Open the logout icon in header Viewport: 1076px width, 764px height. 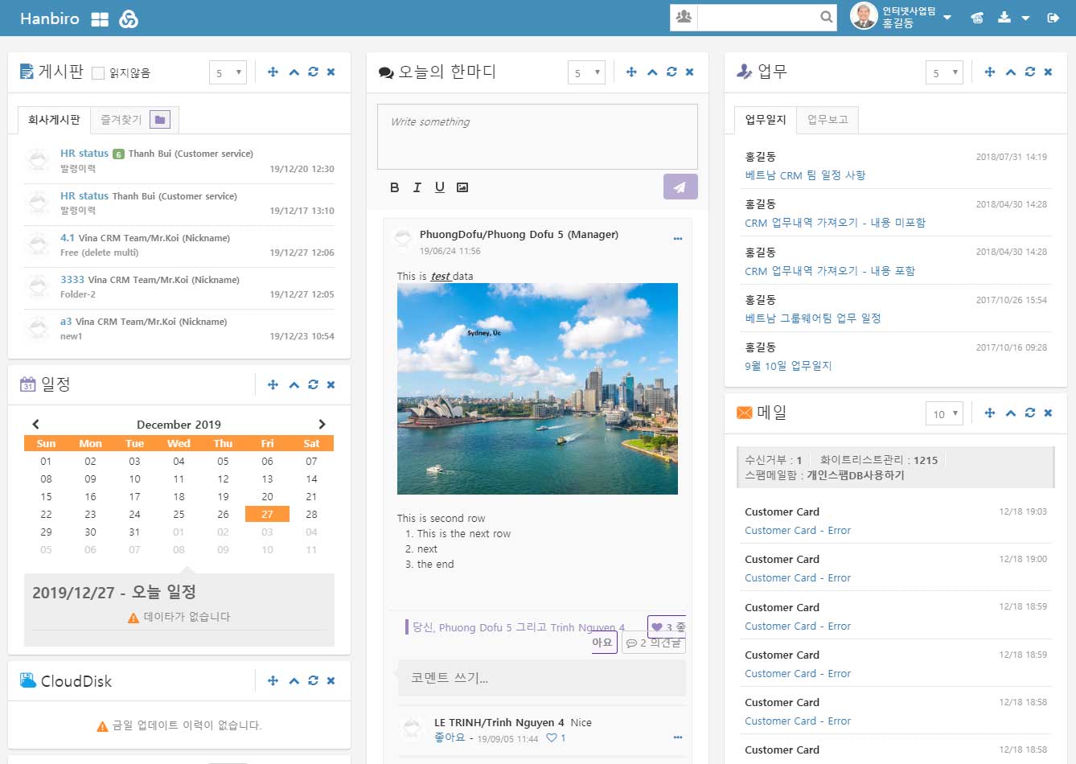pyautogui.click(x=1053, y=18)
